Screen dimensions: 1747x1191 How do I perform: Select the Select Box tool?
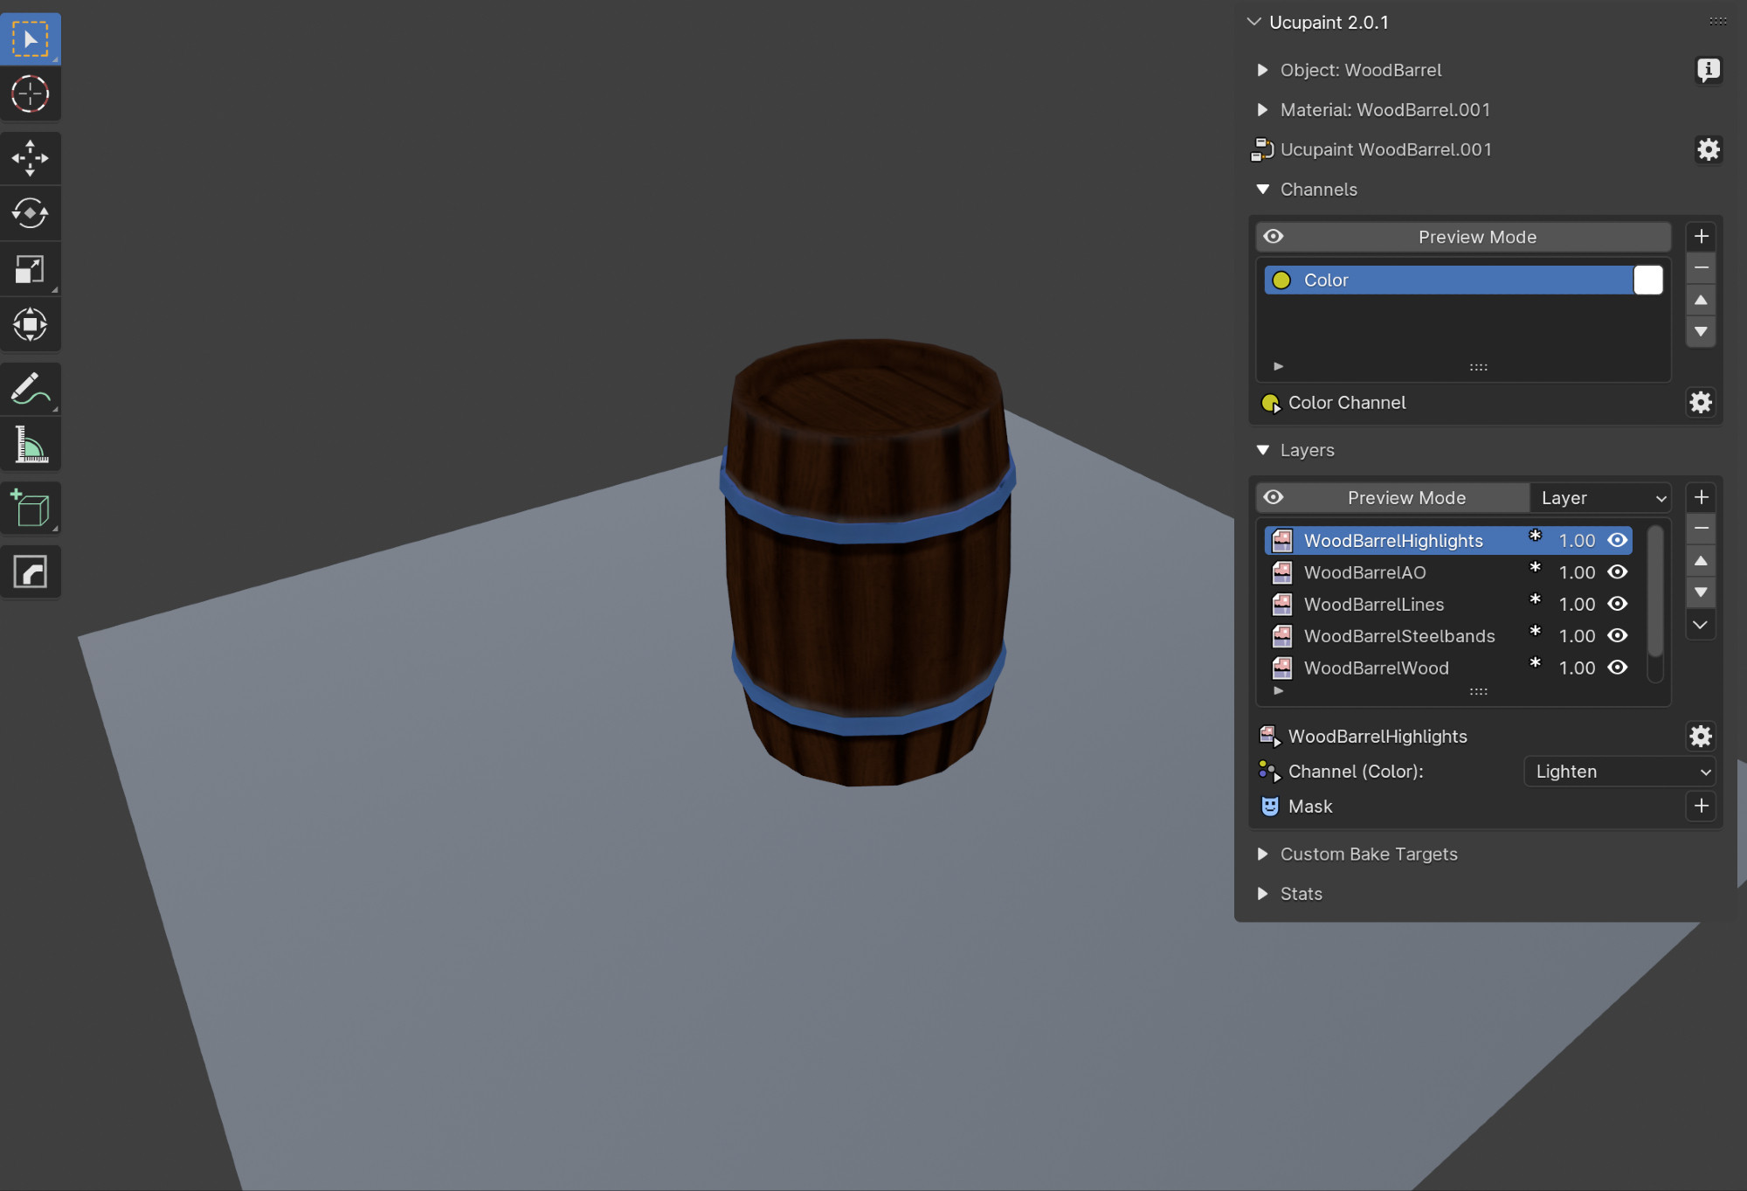pos(31,39)
